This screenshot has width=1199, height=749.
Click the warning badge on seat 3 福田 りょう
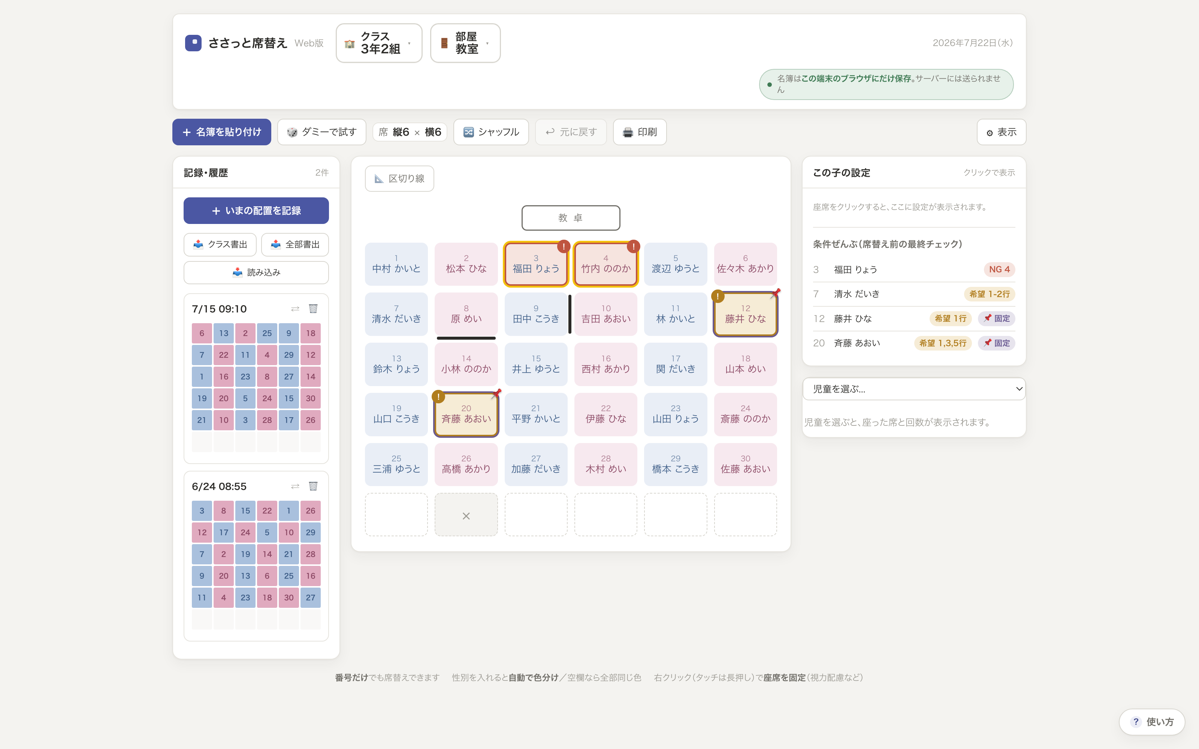point(563,246)
